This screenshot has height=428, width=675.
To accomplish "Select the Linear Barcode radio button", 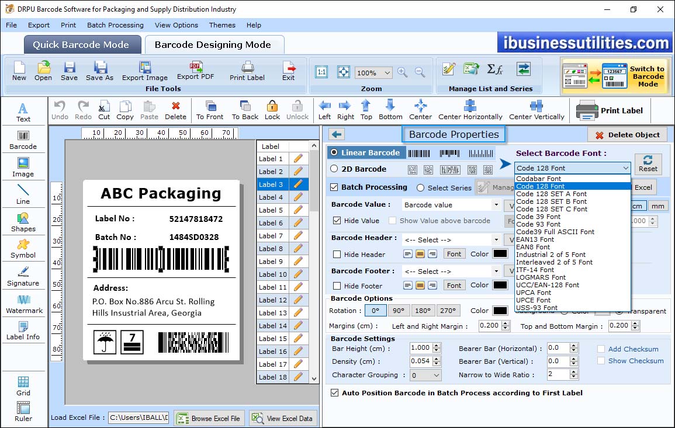I will (334, 152).
